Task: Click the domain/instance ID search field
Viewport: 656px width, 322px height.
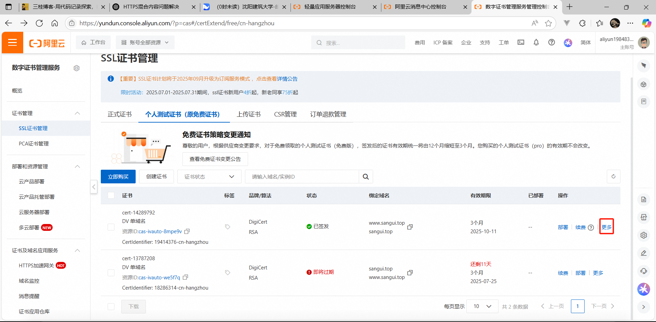Action: (x=302, y=177)
